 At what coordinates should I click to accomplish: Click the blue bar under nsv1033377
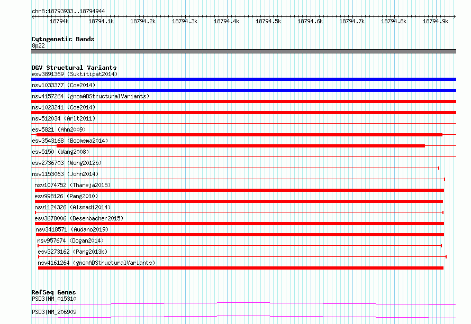[x=243, y=90]
